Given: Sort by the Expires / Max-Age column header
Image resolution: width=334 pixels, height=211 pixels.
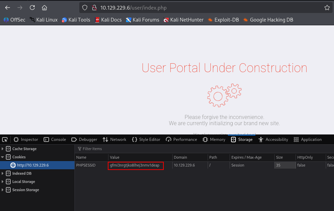Looking at the screenshot, I should 252,157.
